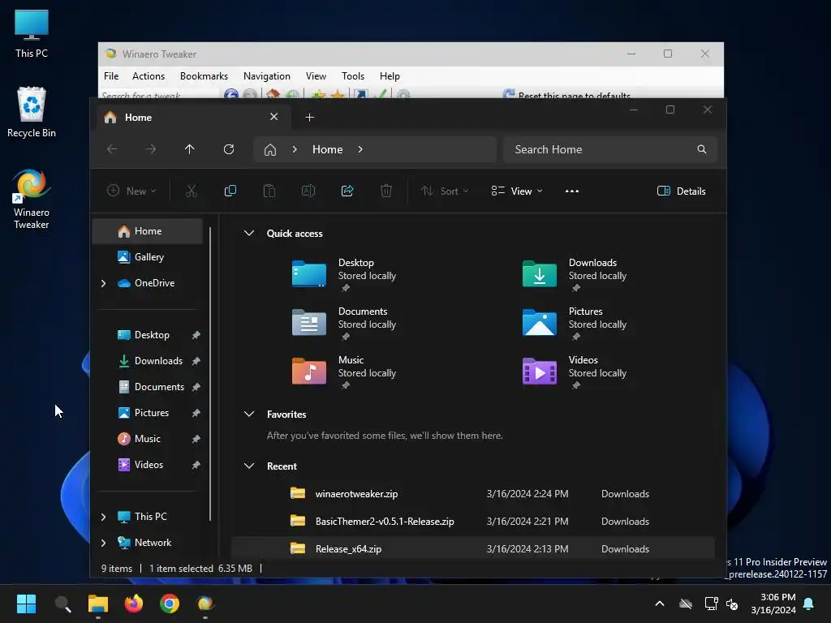Refresh the Home folder view
The height and width of the screenshot is (623, 831).
coord(229,149)
